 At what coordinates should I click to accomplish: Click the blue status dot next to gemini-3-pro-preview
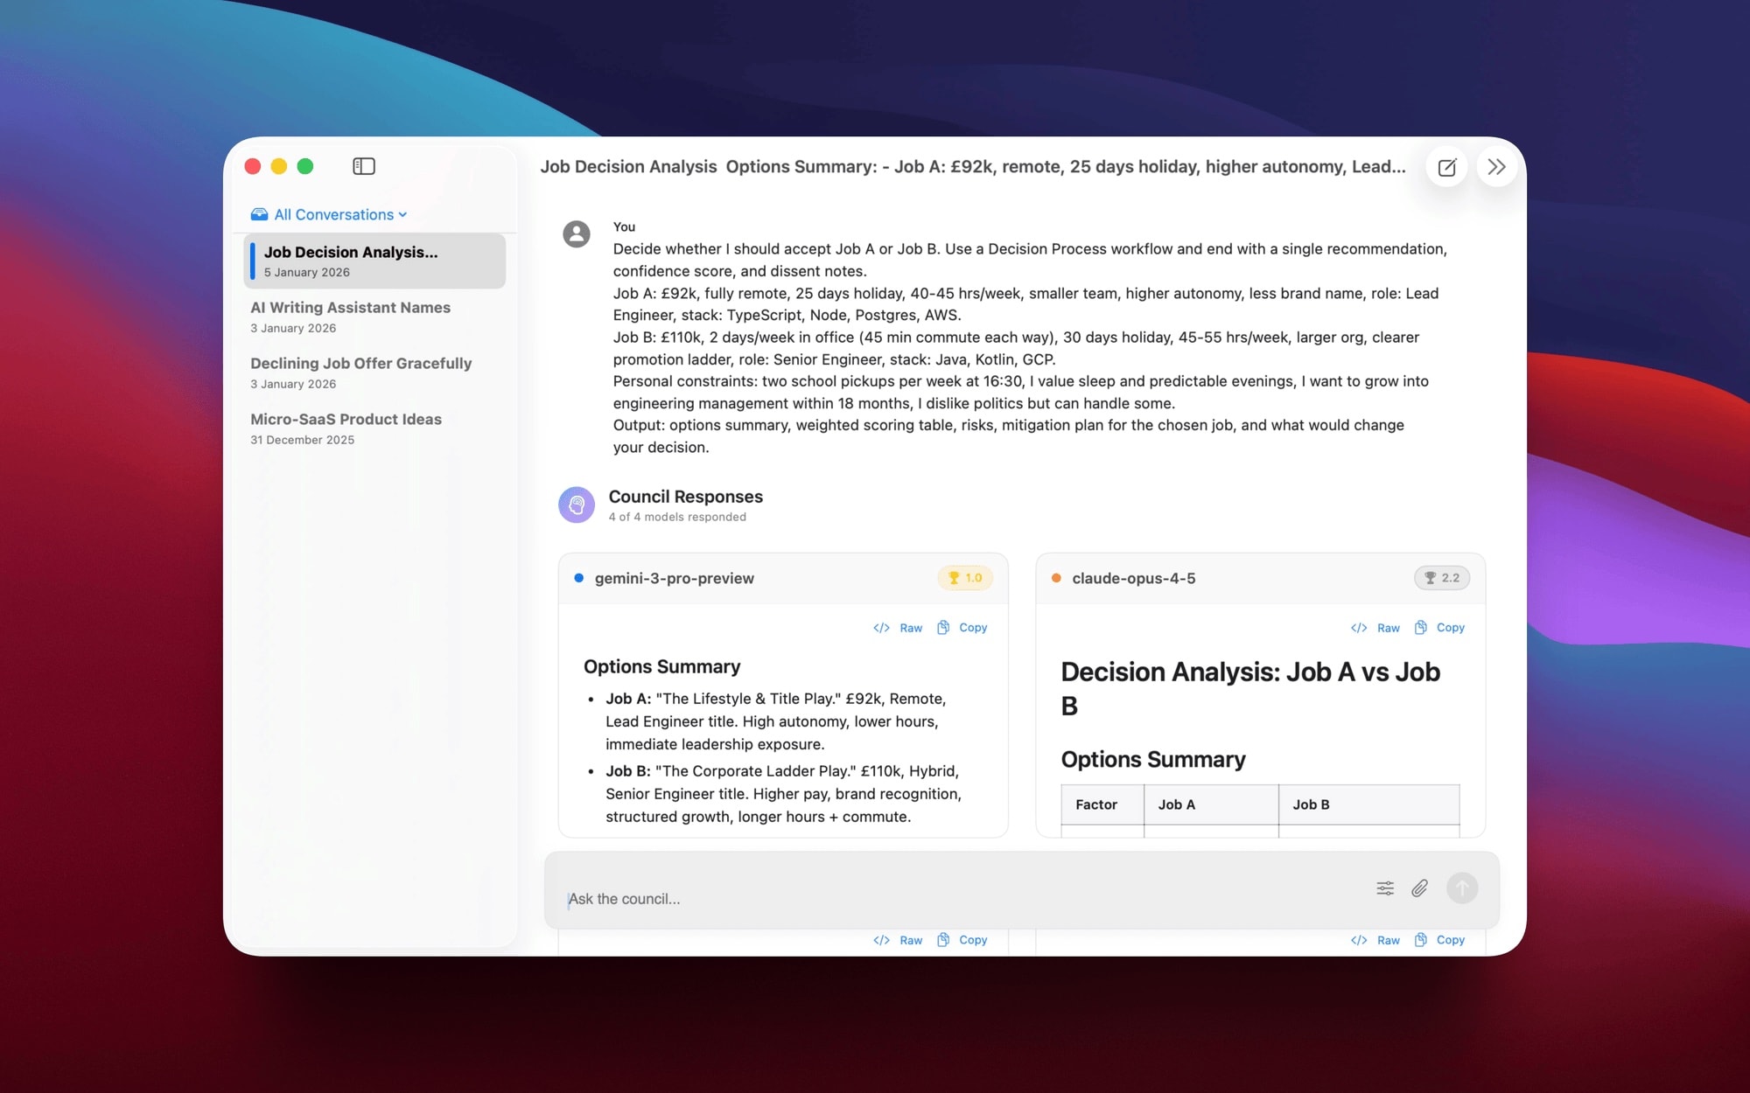(x=577, y=578)
